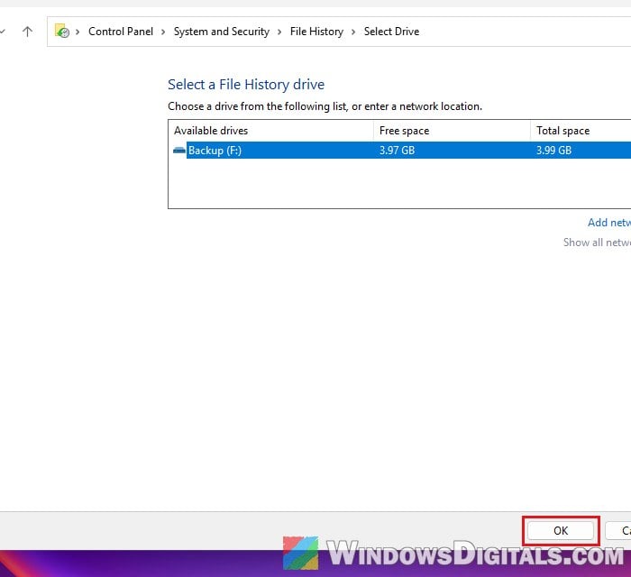This screenshot has width=631, height=577.
Task: Click the partially visible Cancel button
Action: [x=618, y=531]
